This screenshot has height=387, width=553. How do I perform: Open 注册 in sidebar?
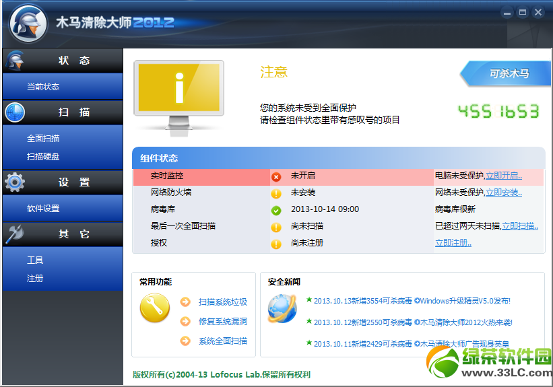pyautogui.click(x=35, y=279)
